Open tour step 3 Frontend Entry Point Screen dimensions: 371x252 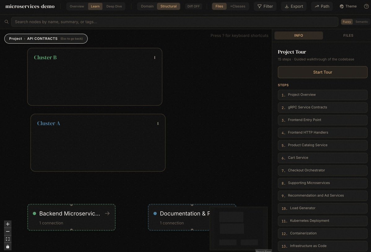coord(322,120)
